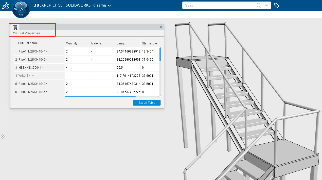Select the W6X16<1> cut-list row

(26, 76)
